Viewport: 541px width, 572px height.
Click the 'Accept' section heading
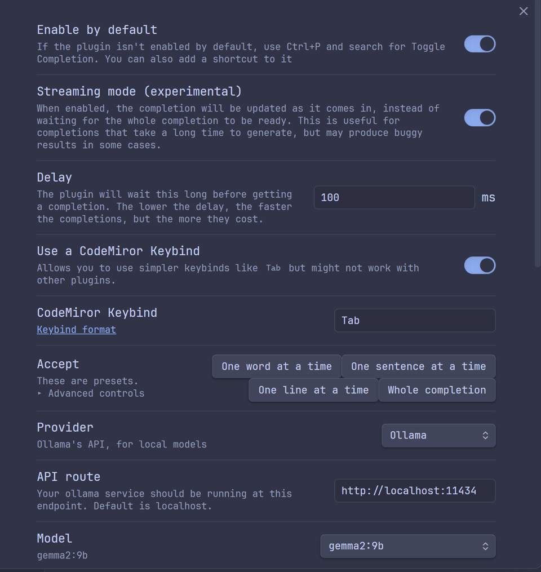57,364
